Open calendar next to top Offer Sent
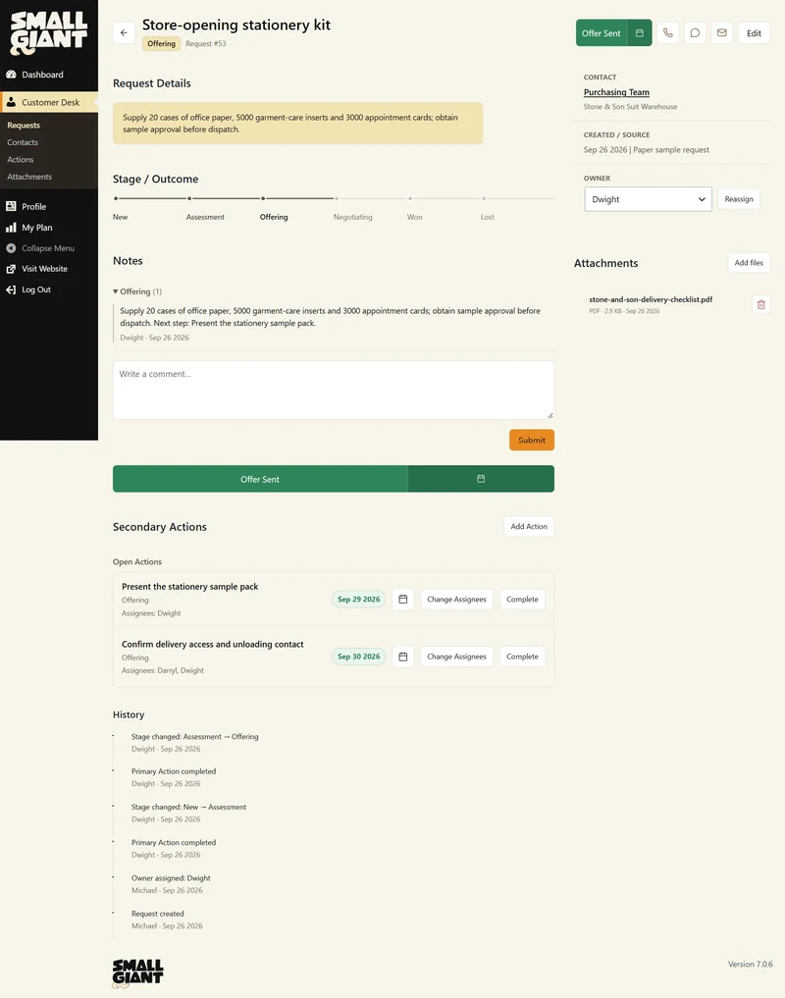Screen dimensions: 785x998 639,33
